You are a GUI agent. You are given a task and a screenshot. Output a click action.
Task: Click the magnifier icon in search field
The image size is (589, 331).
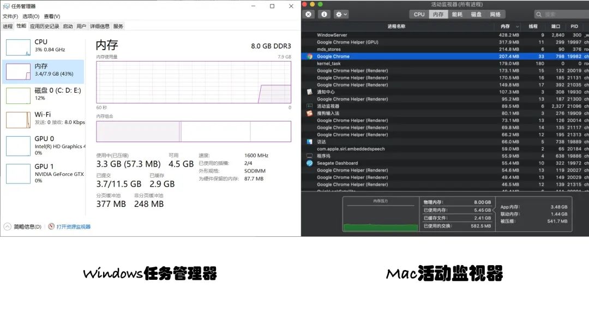[x=539, y=14]
